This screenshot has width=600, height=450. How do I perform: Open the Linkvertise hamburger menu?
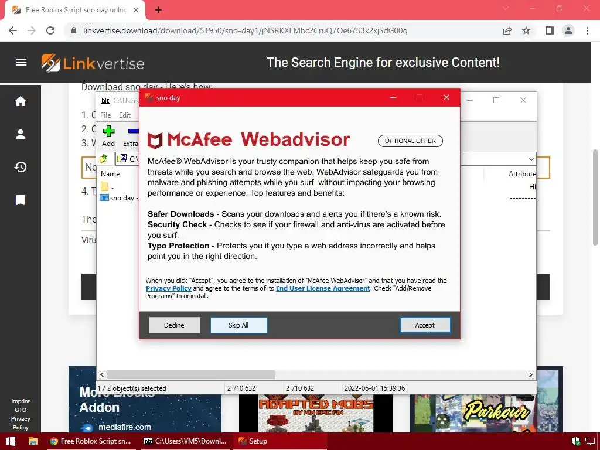point(21,62)
